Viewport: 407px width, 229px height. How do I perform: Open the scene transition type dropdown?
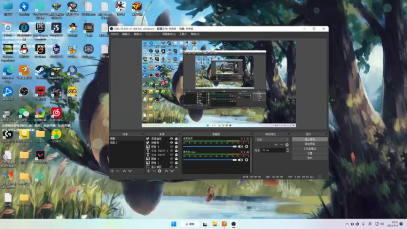pyautogui.click(x=272, y=139)
